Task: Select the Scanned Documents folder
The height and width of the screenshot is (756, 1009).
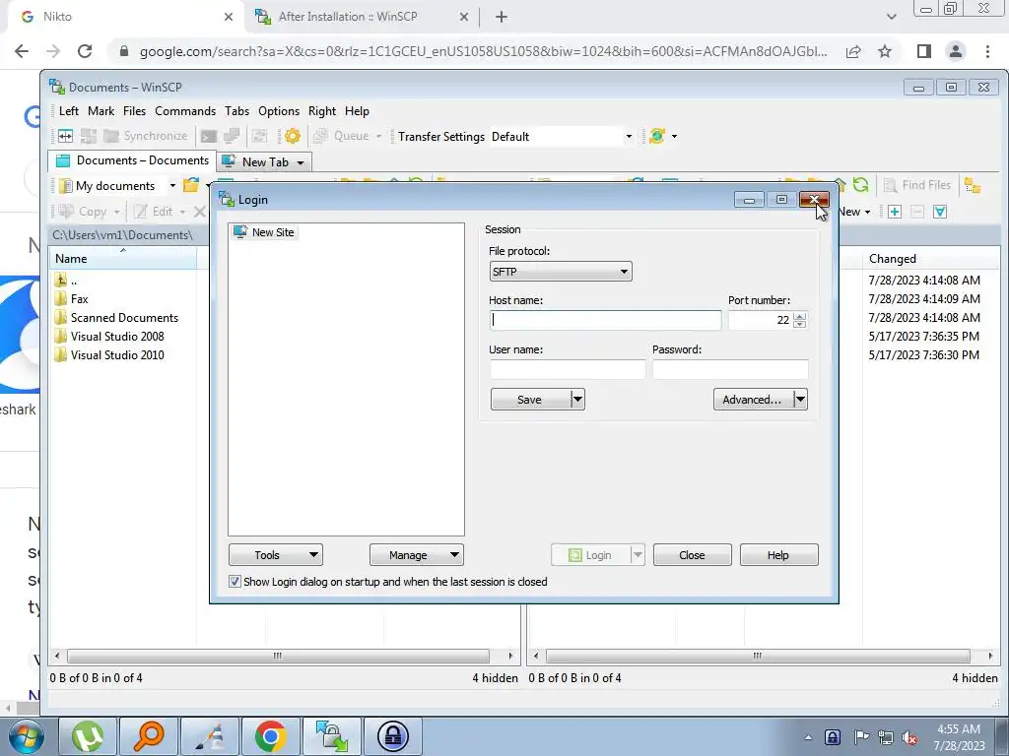Action: click(x=116, y=318)
